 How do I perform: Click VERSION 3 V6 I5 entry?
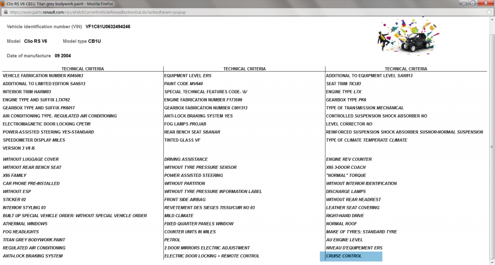[19, 148]
